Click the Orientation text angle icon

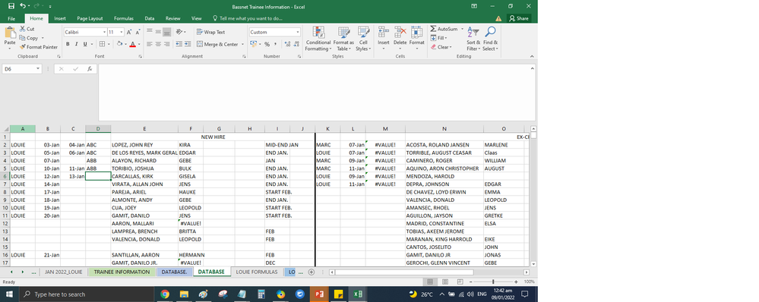pyautogui.click(x=179, y=32)
